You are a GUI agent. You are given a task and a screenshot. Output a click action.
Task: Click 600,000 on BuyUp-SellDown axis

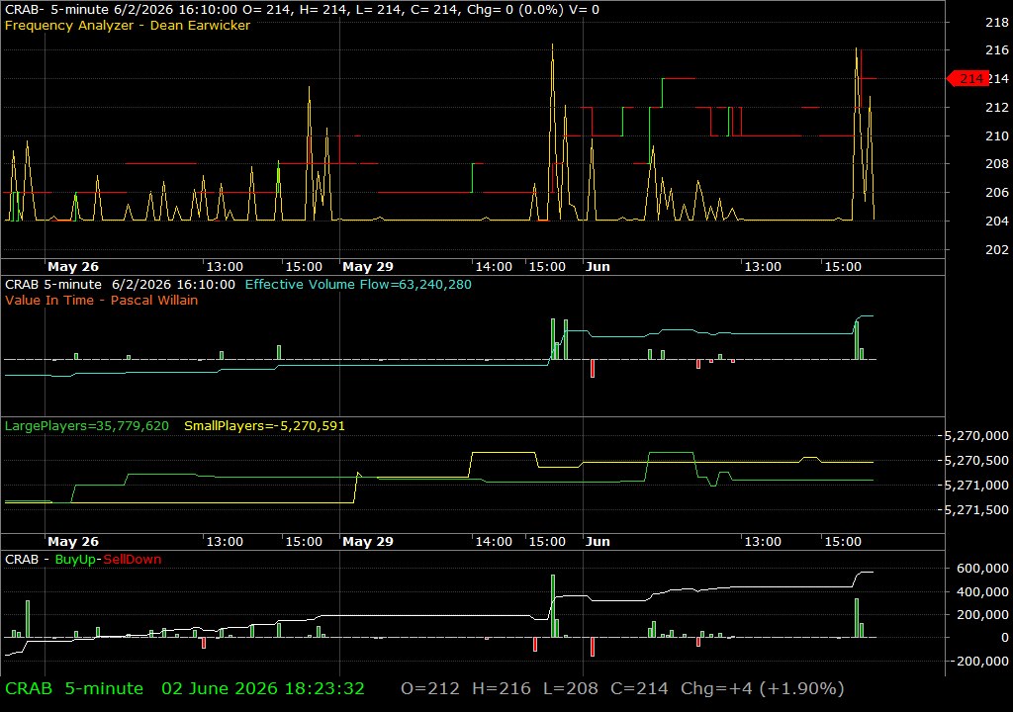pos(982,568)
